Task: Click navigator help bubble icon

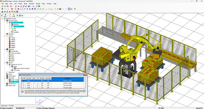Action: point(22,16)
